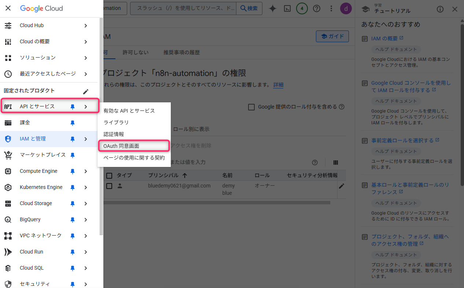Viewport: 464px width, 288px height.
Task: Unpin IAM と管理 with pin icon
Action: [x=73, y=139]
